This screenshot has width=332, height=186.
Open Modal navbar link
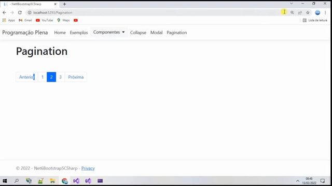[157, 33]
